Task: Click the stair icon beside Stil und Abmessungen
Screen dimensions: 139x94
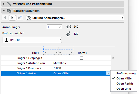Action: [29, 18]
